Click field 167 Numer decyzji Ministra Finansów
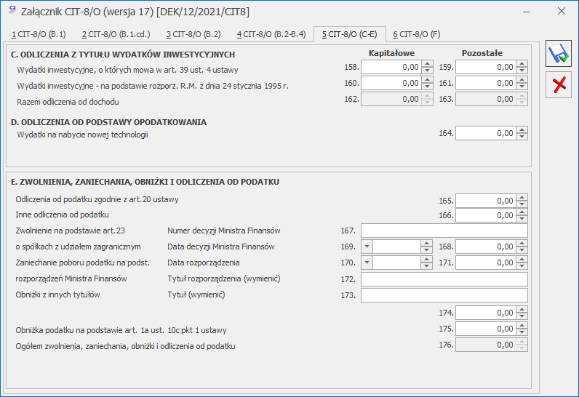 point(444,230)
